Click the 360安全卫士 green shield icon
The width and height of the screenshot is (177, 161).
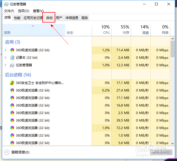pyautogui.click(x=12, y=83)
